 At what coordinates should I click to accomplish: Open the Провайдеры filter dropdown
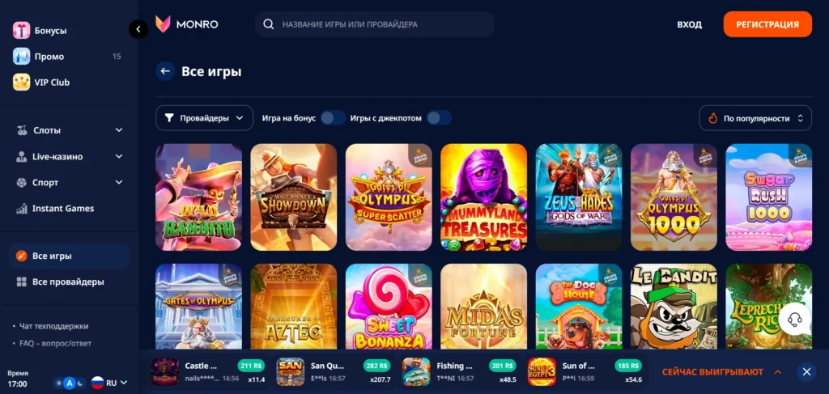[204, 118]
